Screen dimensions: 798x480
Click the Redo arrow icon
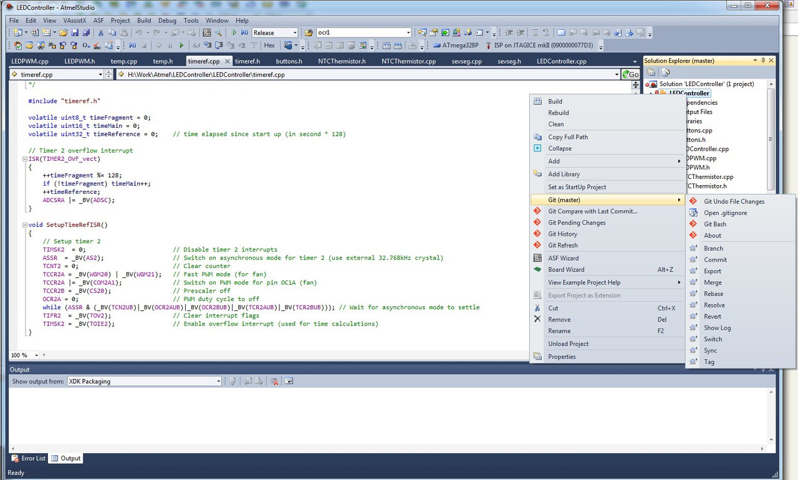tap(156, 32)
